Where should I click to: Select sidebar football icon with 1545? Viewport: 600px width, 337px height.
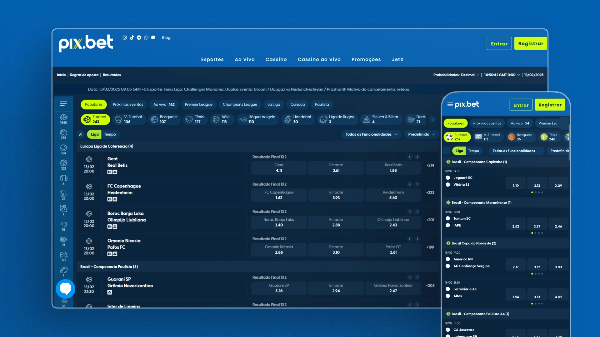(63, 119)
